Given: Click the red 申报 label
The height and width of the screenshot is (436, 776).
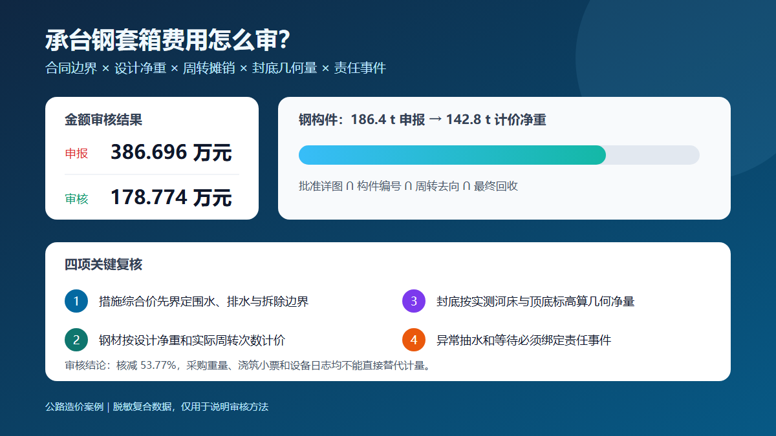Looking at the screenshot, I should click(x=76, y=154).
